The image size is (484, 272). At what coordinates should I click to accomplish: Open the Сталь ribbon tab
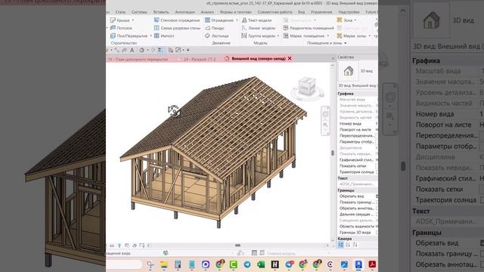click(x=120, y=12)
